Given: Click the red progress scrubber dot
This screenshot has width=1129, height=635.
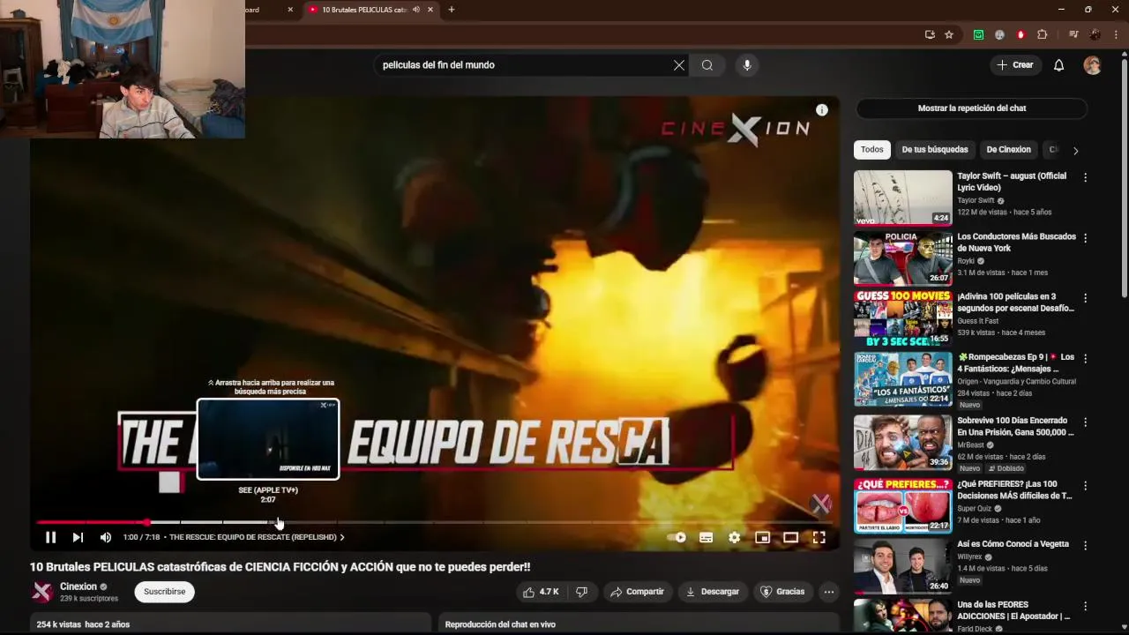Looking at the screenshot, I should coord(146,522).
